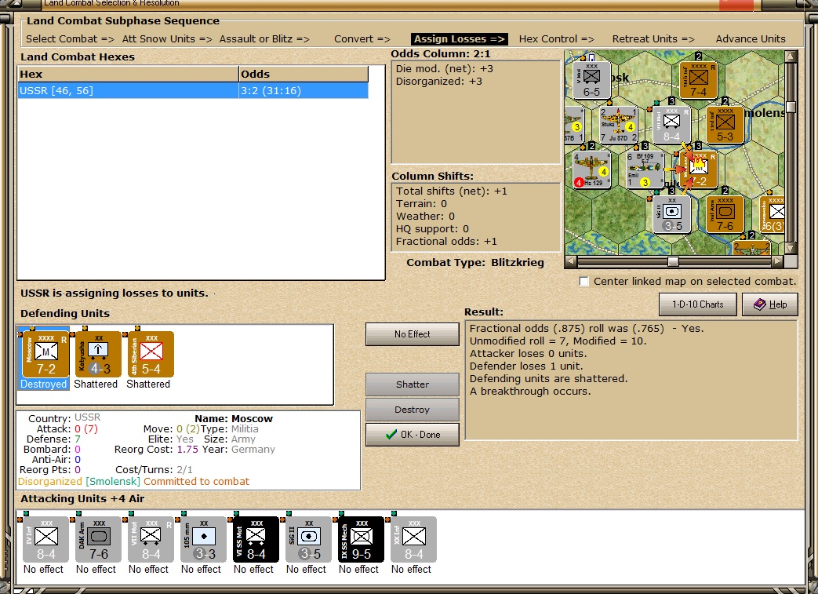Click the map horizontal scrollbar thumb

[673, 261]
